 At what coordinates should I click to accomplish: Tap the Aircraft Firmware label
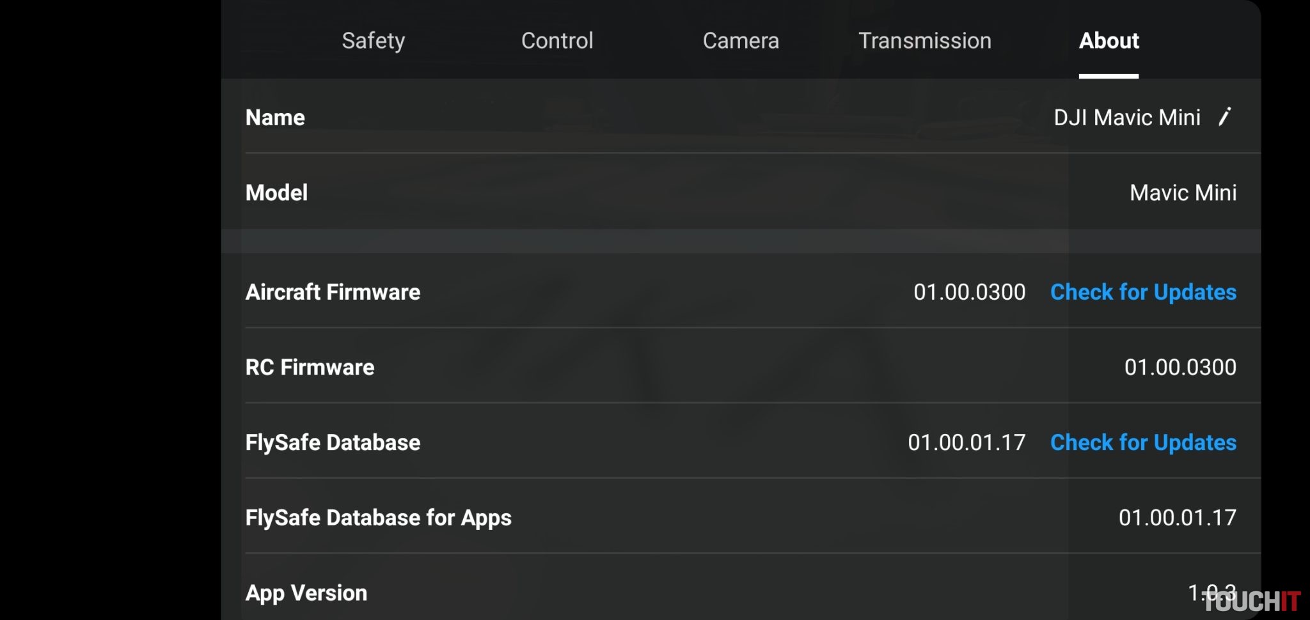tap(333, 292)
